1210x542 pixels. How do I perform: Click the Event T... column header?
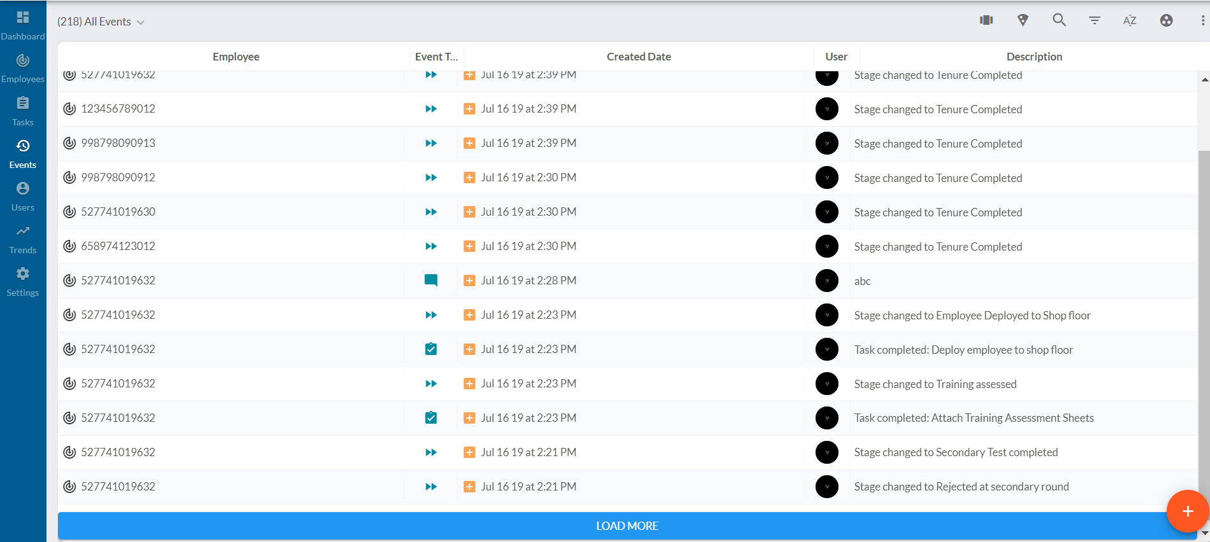coord(436,57)
